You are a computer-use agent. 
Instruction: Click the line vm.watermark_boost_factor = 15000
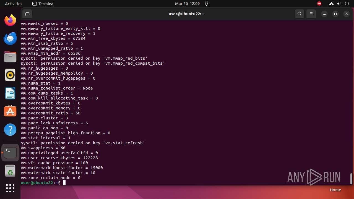click(62, 168)
